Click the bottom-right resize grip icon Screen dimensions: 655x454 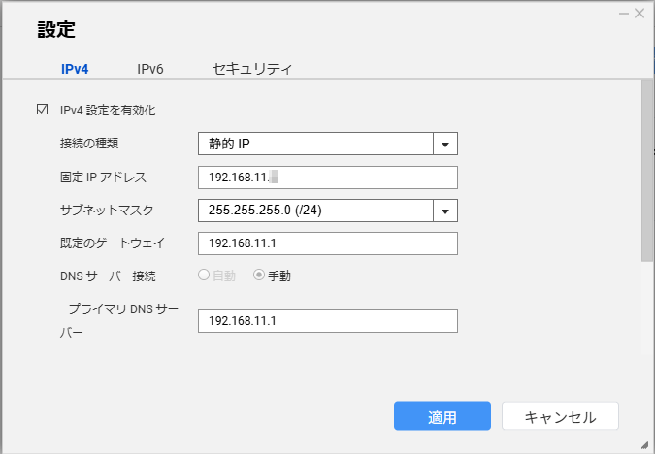pos(646,446)
